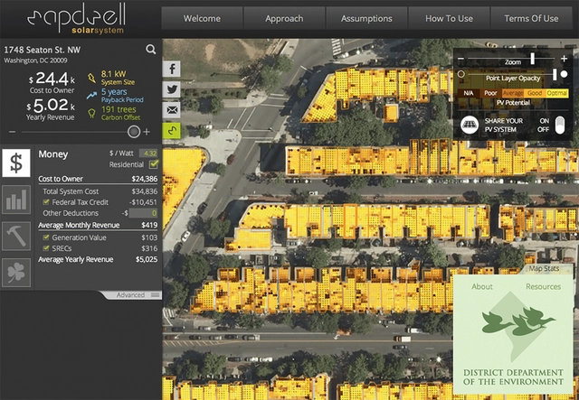Click the Average Monthly Revenue $419 row
Screen dimensions: 579x400
(x=98, y=225)
